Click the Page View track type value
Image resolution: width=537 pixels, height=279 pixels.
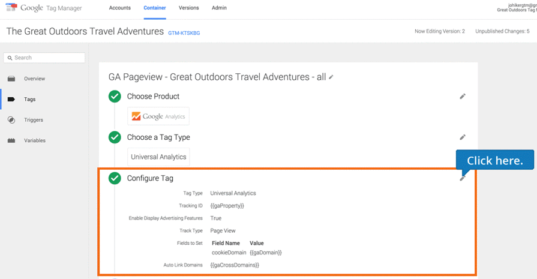(x=223, y=231)
